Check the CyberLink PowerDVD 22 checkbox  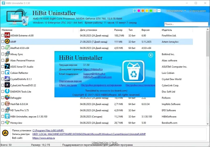click(3, 85)
